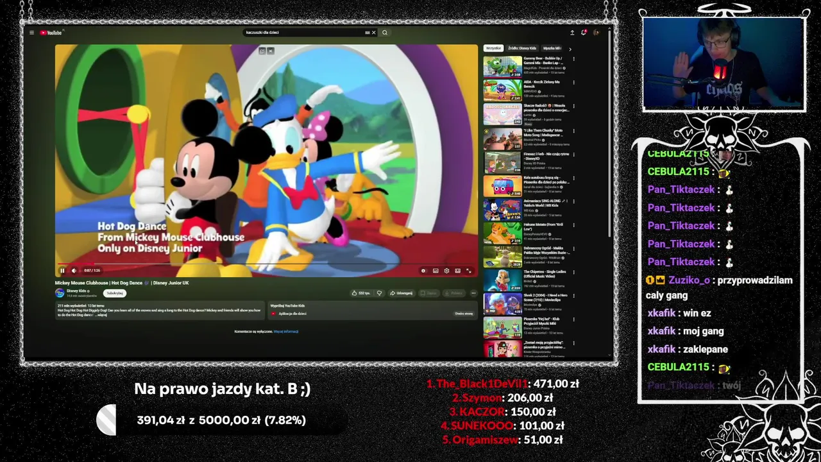Viewport: 821px width, 462px height.
Task: Seek along the red video progress bar
Action: 266,264
